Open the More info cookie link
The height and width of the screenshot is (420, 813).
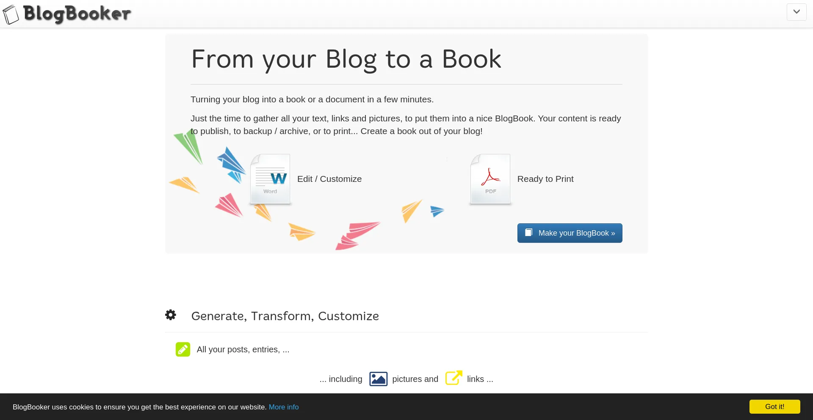tap(283, 407)
